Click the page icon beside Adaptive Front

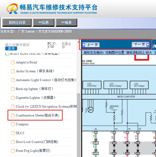pos(13,62)
